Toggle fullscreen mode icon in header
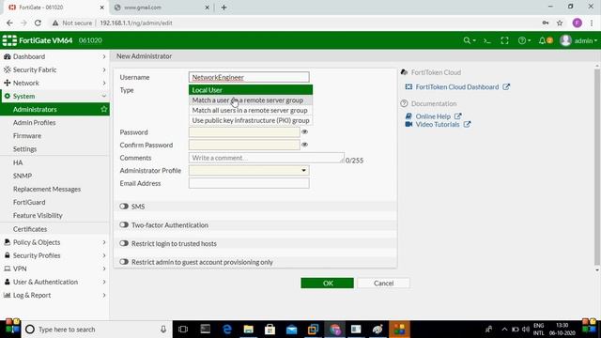Viewport: 601px width, 338px height. coord(504,40)
